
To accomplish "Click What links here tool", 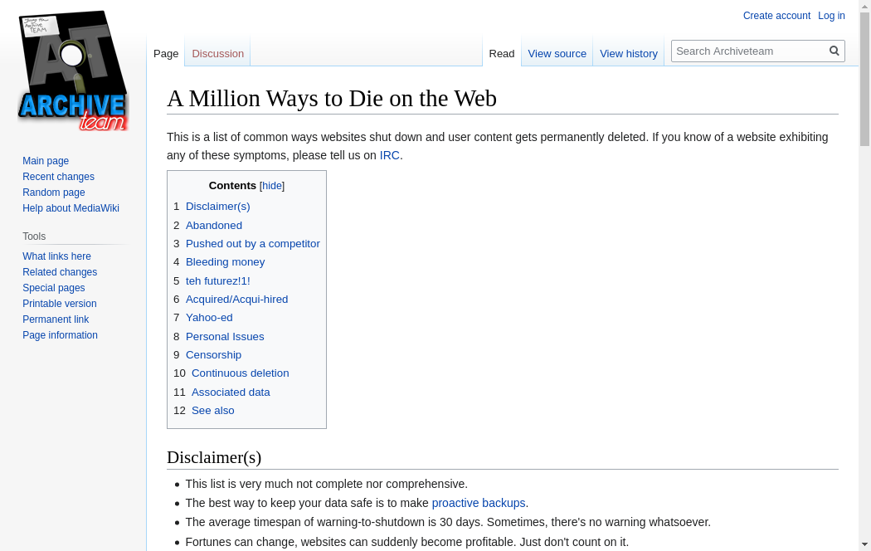I will [56, 256].
